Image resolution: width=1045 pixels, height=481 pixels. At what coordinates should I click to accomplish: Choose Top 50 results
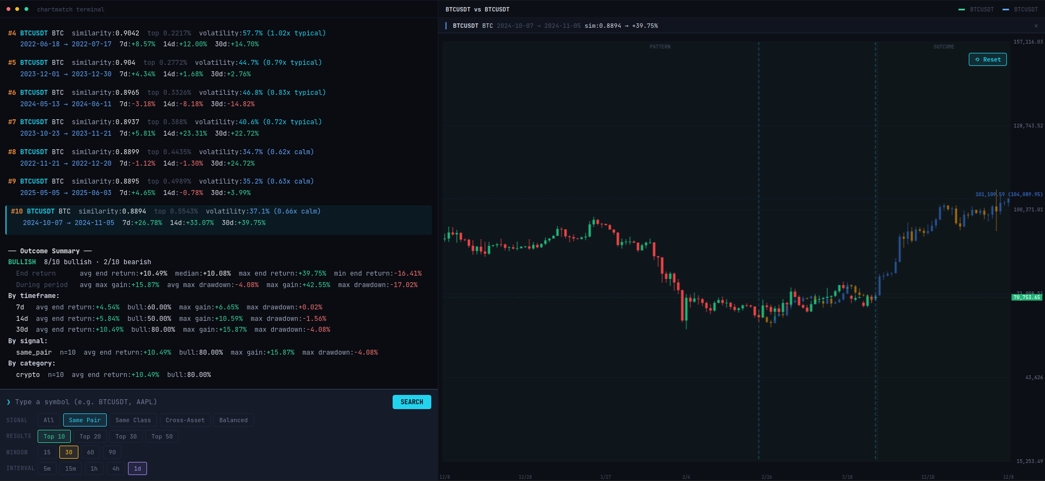click(x=162, y=436)
